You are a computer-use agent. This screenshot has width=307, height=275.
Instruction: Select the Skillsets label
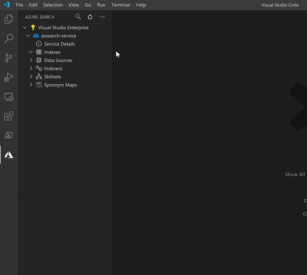click(x=52, y=77)
